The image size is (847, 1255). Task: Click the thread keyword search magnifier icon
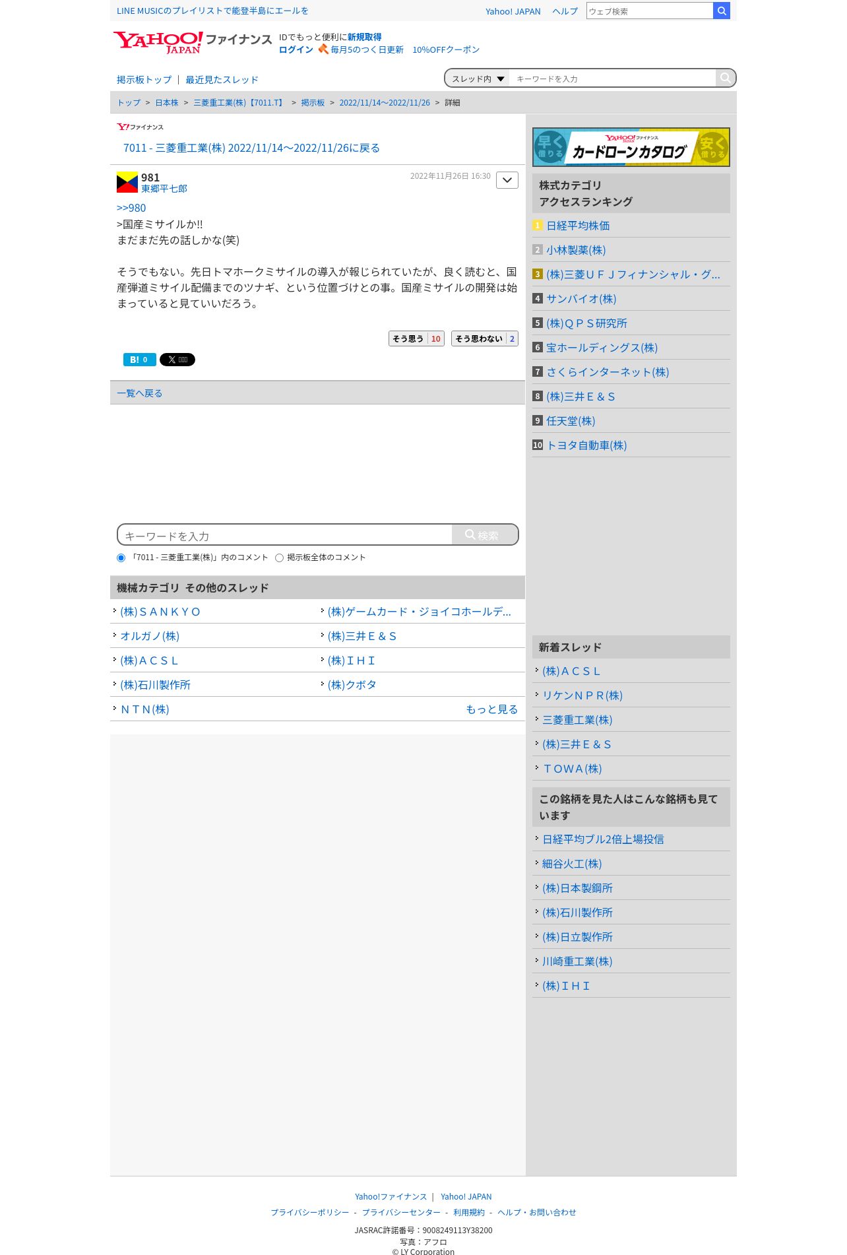click(725, 78)
